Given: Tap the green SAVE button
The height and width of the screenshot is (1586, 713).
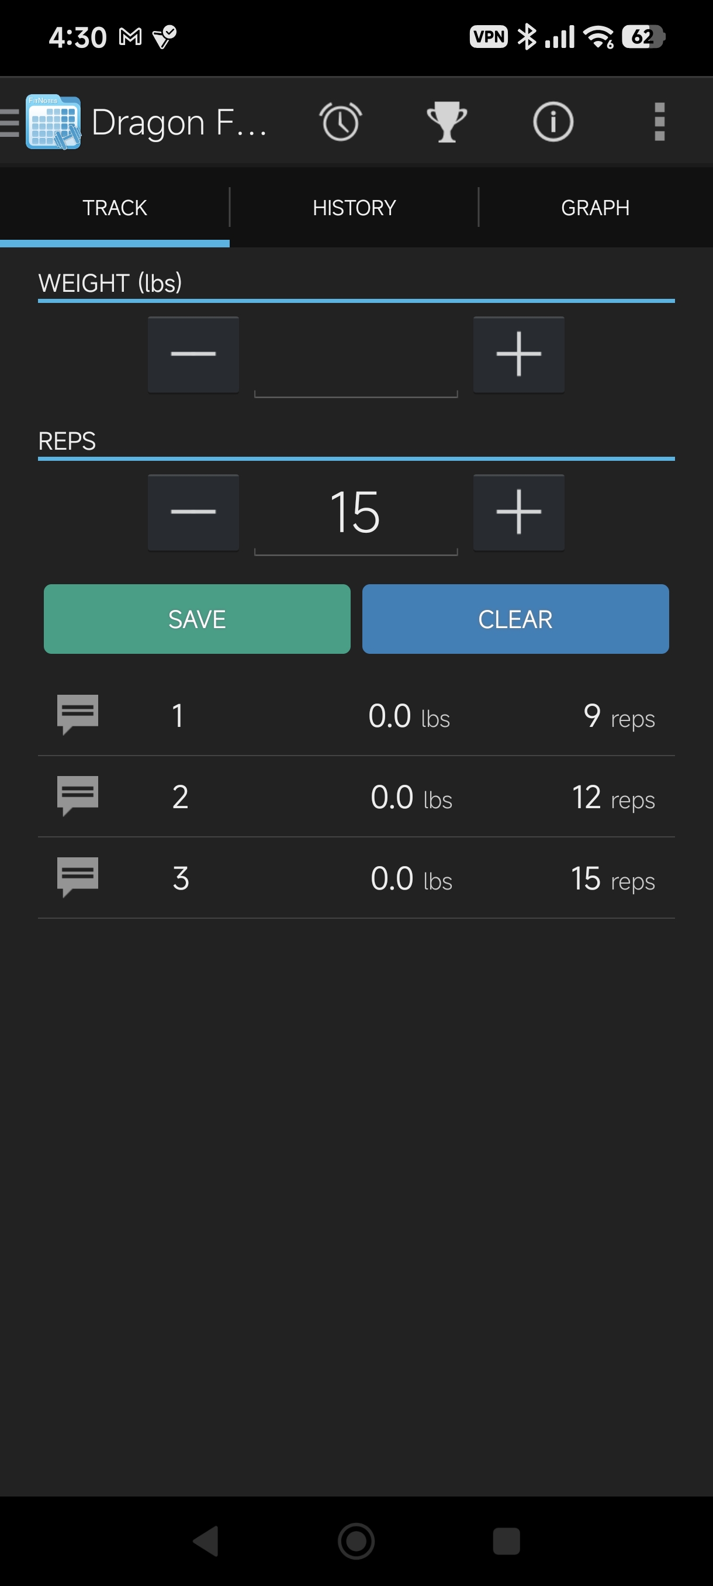Looking at the screenshot, I should [x=197, y=619].
